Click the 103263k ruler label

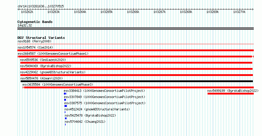pos(54,12)
